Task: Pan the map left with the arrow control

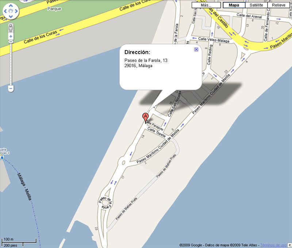Action: coord(5,11)
